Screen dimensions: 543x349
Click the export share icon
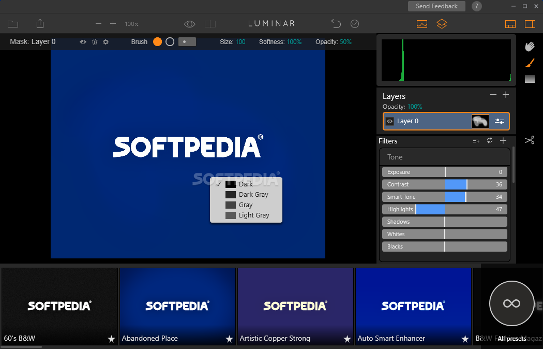point(40,24)
